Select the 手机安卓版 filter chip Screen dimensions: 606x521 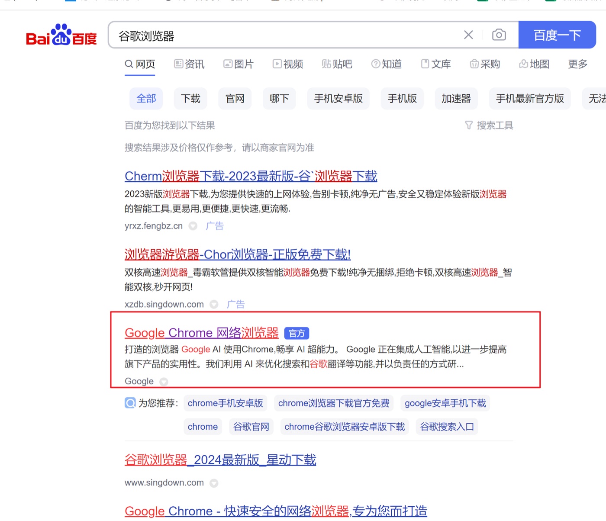point(338,99)
